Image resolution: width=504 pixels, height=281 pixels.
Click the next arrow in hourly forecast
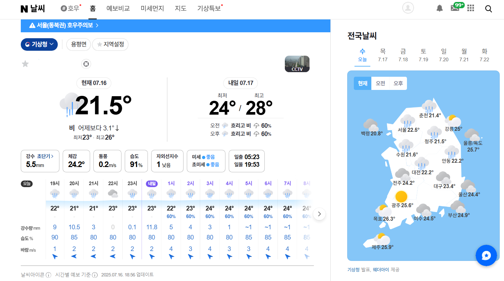coord(319,214)
